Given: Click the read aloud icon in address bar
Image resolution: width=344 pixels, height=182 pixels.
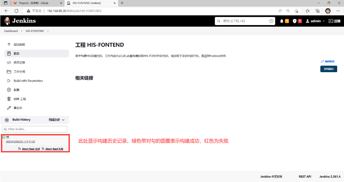Looking at the screenshot, I should [280, 11].
